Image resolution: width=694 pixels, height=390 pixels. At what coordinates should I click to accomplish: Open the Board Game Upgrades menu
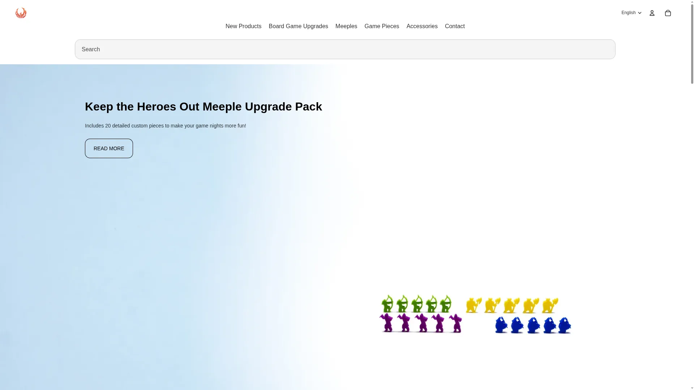[298, 26]
